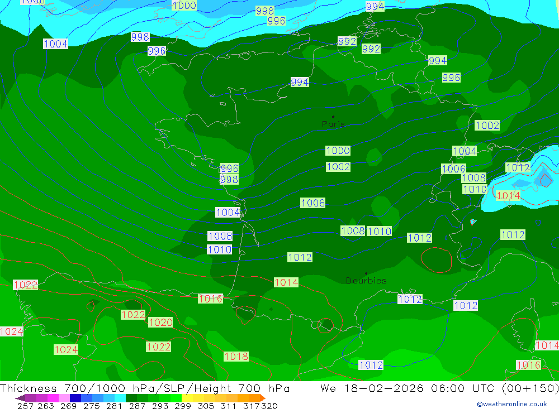
Task: Click the 1002 label directly below 1000
Action: pos(338,167)
